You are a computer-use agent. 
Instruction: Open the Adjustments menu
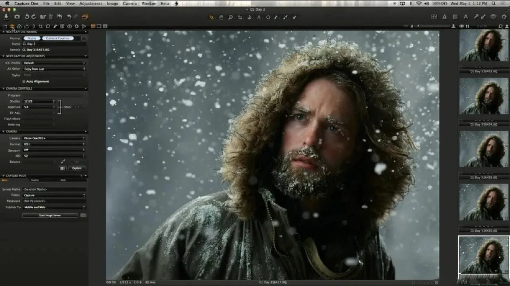coord(90,4)
